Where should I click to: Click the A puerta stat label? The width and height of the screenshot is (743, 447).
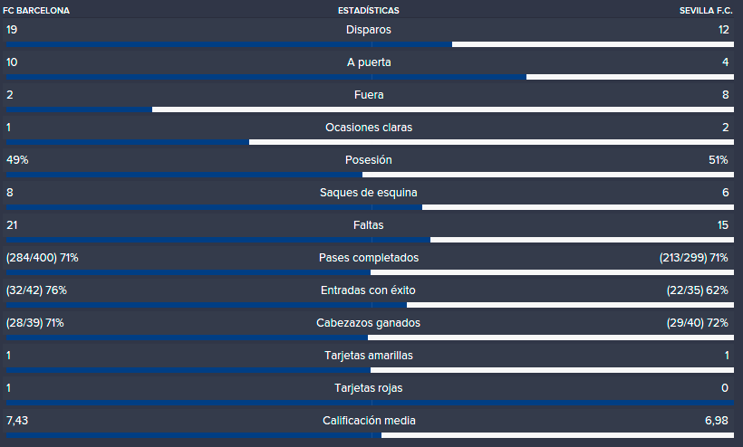369,62
